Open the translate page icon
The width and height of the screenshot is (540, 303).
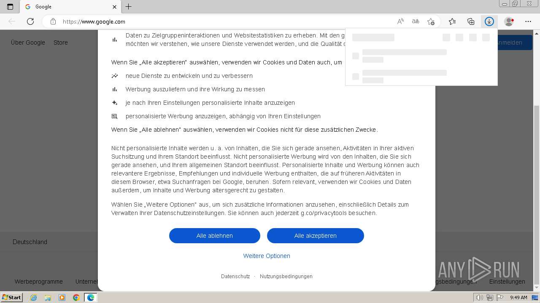click(416, 21)
